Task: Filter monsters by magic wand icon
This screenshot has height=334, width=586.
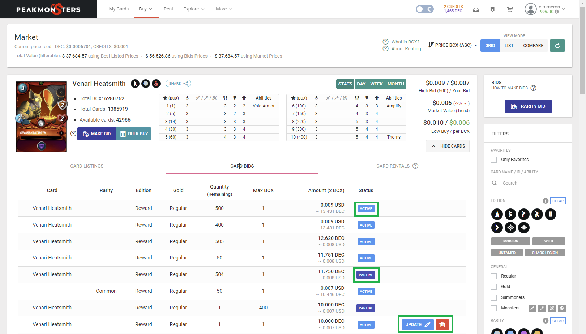Action: point(542,308)
